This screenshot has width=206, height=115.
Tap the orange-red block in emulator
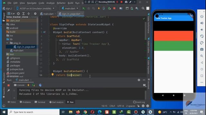pyautogui.click(x=173, y=36)
